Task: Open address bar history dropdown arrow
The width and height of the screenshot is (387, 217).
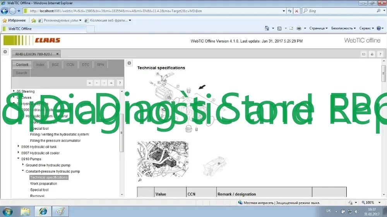Action: click(284, 11)
